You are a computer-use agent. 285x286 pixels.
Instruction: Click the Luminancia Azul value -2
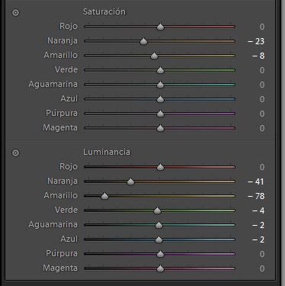(258, 239)
